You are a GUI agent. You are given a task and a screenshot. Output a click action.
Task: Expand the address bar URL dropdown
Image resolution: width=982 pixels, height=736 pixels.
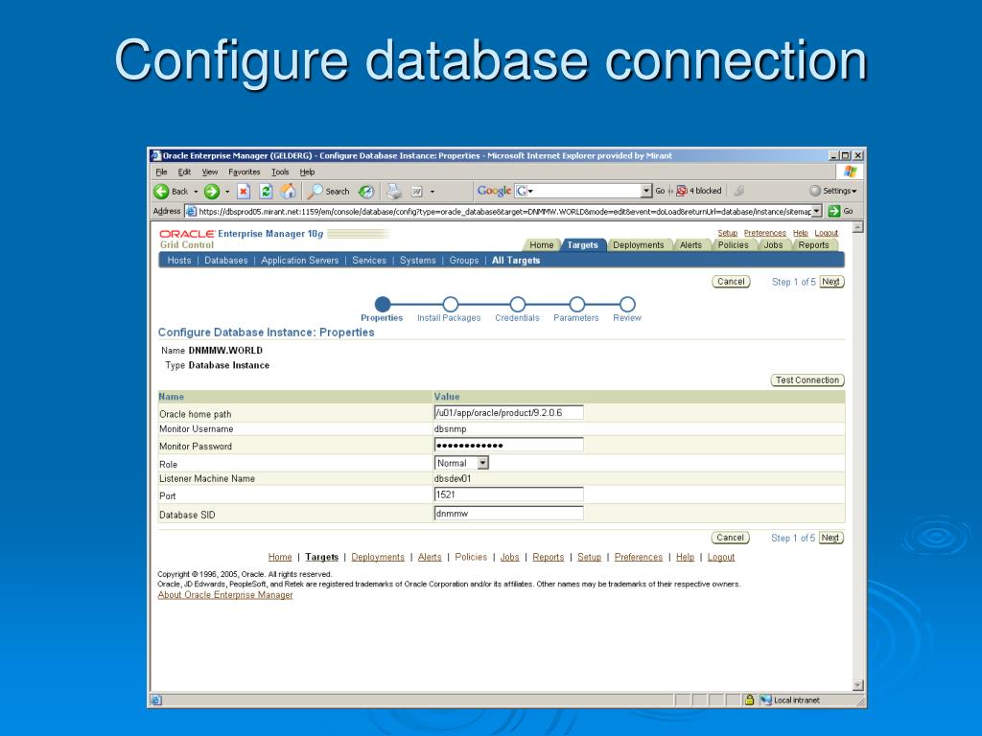click(816, 211)
